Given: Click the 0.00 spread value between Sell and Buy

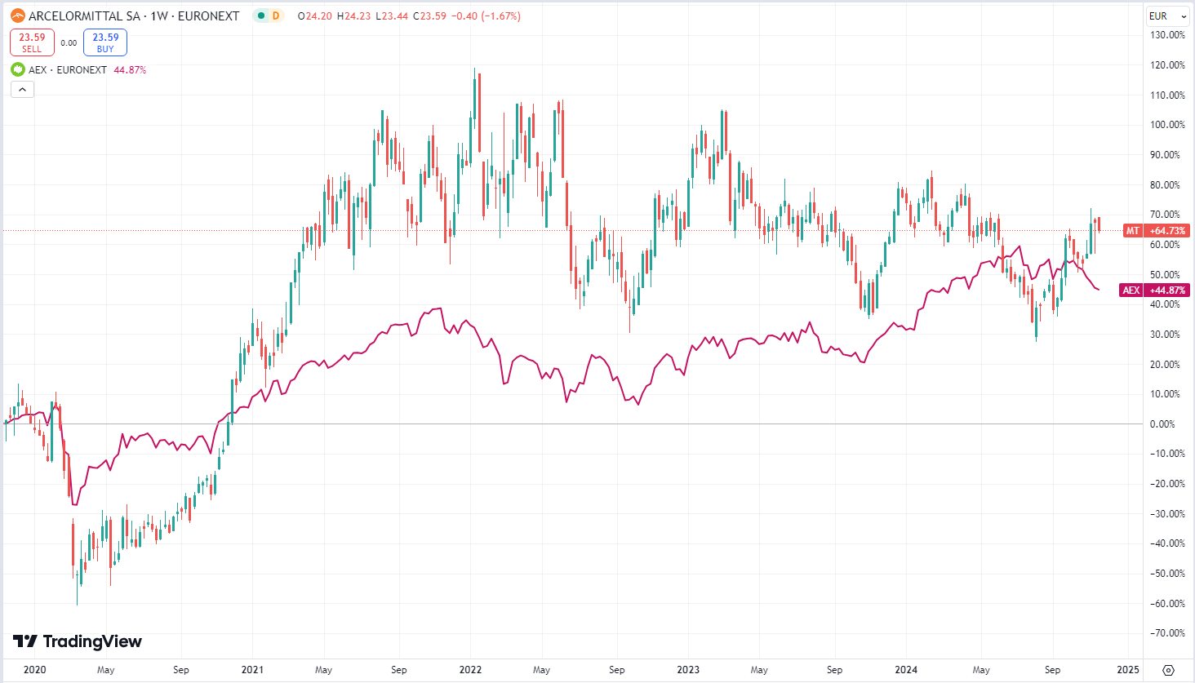Looking at the screenshot, I should [69, 43].
